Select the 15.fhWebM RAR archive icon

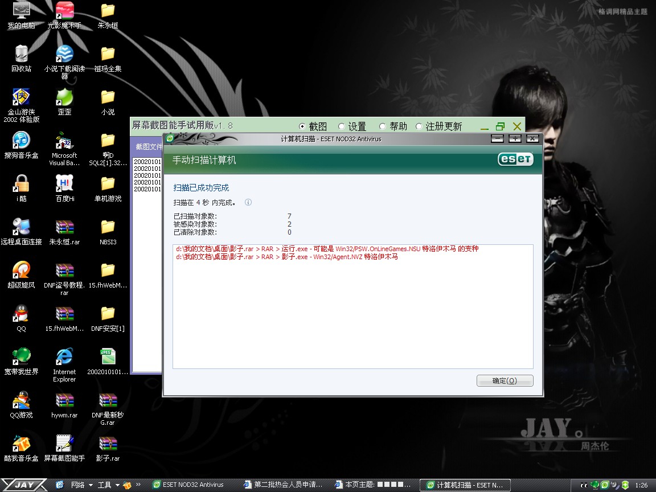[64, 318]
